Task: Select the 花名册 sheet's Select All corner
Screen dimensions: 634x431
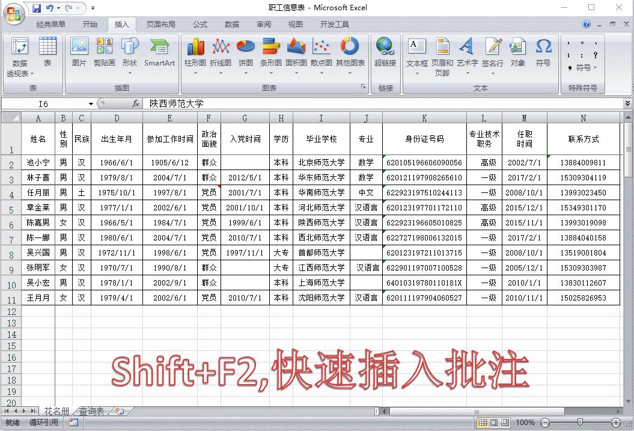Action: click(x=11, y=117)
